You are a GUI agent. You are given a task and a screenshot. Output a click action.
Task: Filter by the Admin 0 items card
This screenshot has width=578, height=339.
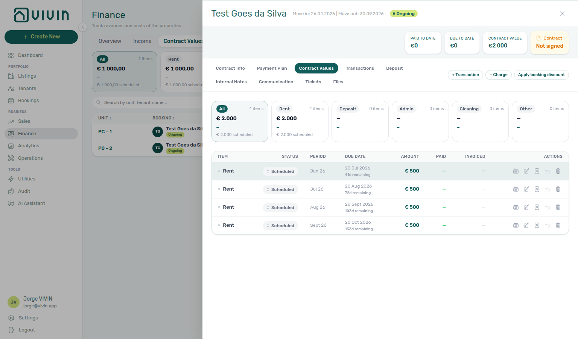pos(420,121)
